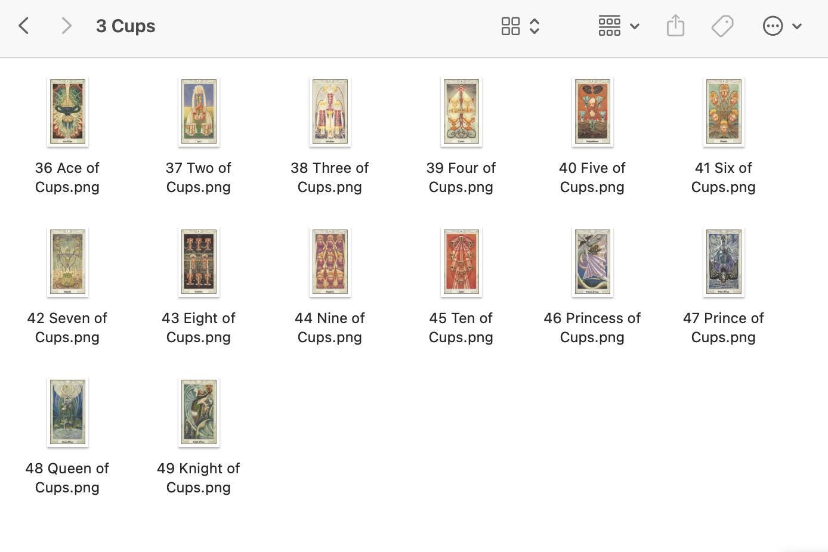Click the filename 49 Knight of Cups.png
This screenshot has width=828, height=552.
[199, 477]
